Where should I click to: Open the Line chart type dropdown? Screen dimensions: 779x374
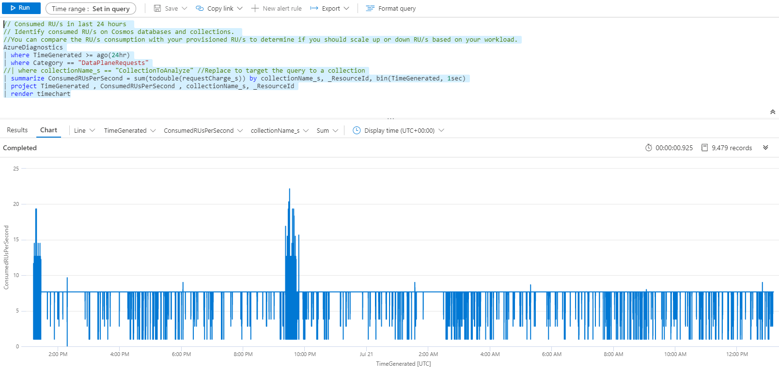(x=84, y=130)
